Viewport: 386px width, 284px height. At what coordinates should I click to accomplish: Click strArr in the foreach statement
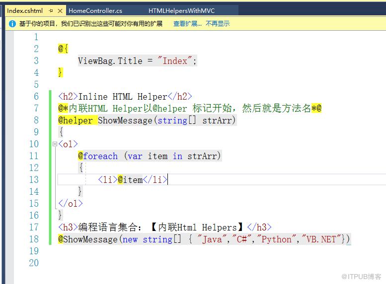(x=202, y=156)
